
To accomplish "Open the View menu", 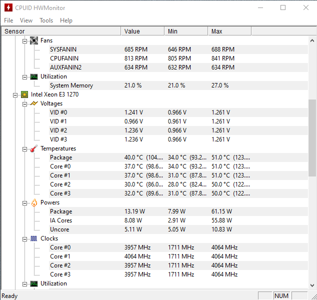I will pyautogui.click(x=26, y=20).
